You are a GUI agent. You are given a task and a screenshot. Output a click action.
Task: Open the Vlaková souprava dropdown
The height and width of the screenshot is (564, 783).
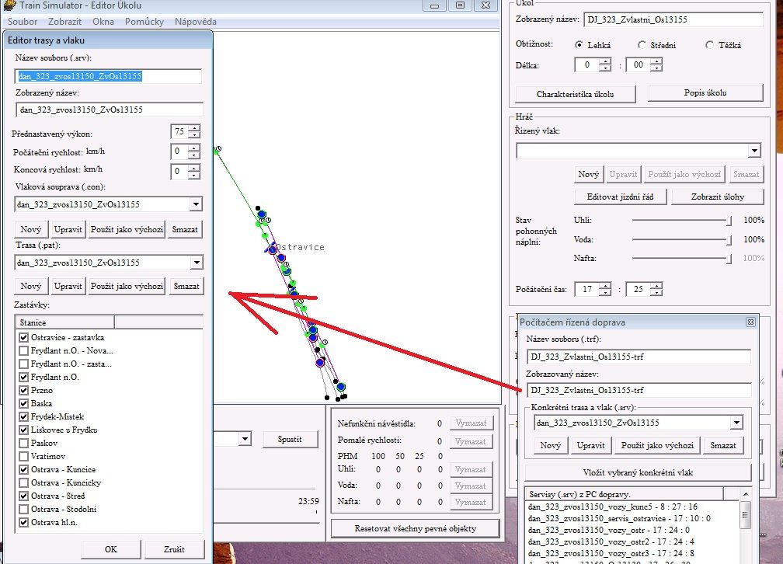click(195, 204)
